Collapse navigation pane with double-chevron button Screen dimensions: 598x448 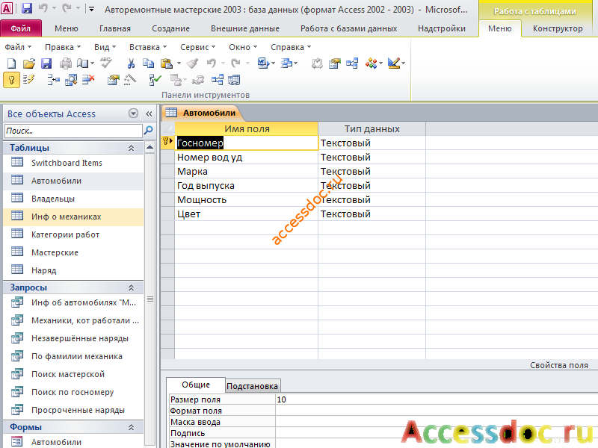pos(149,113)
